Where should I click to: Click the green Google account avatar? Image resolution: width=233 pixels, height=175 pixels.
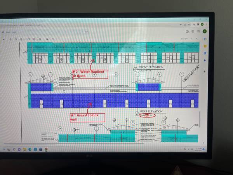tap(205, 31)
